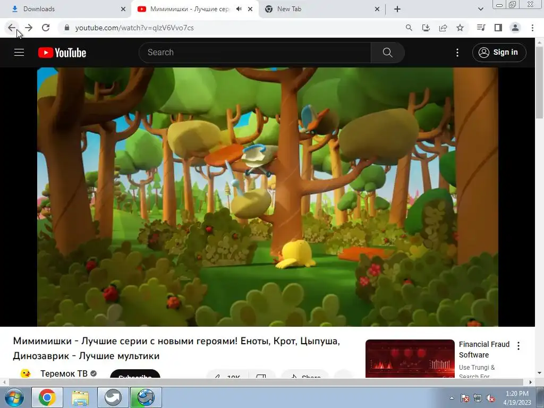Viewport: 544px width, 408px height.
Task: Mute tab via speaker icon on YouTube tab
Action: 239,9
